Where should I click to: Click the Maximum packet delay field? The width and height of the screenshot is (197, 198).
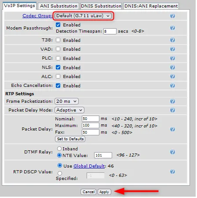(x=91, y=125)
